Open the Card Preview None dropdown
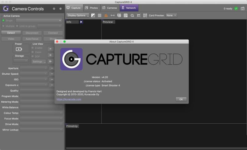This screenshot has height=150, width=247. click(x=171, y=15)
